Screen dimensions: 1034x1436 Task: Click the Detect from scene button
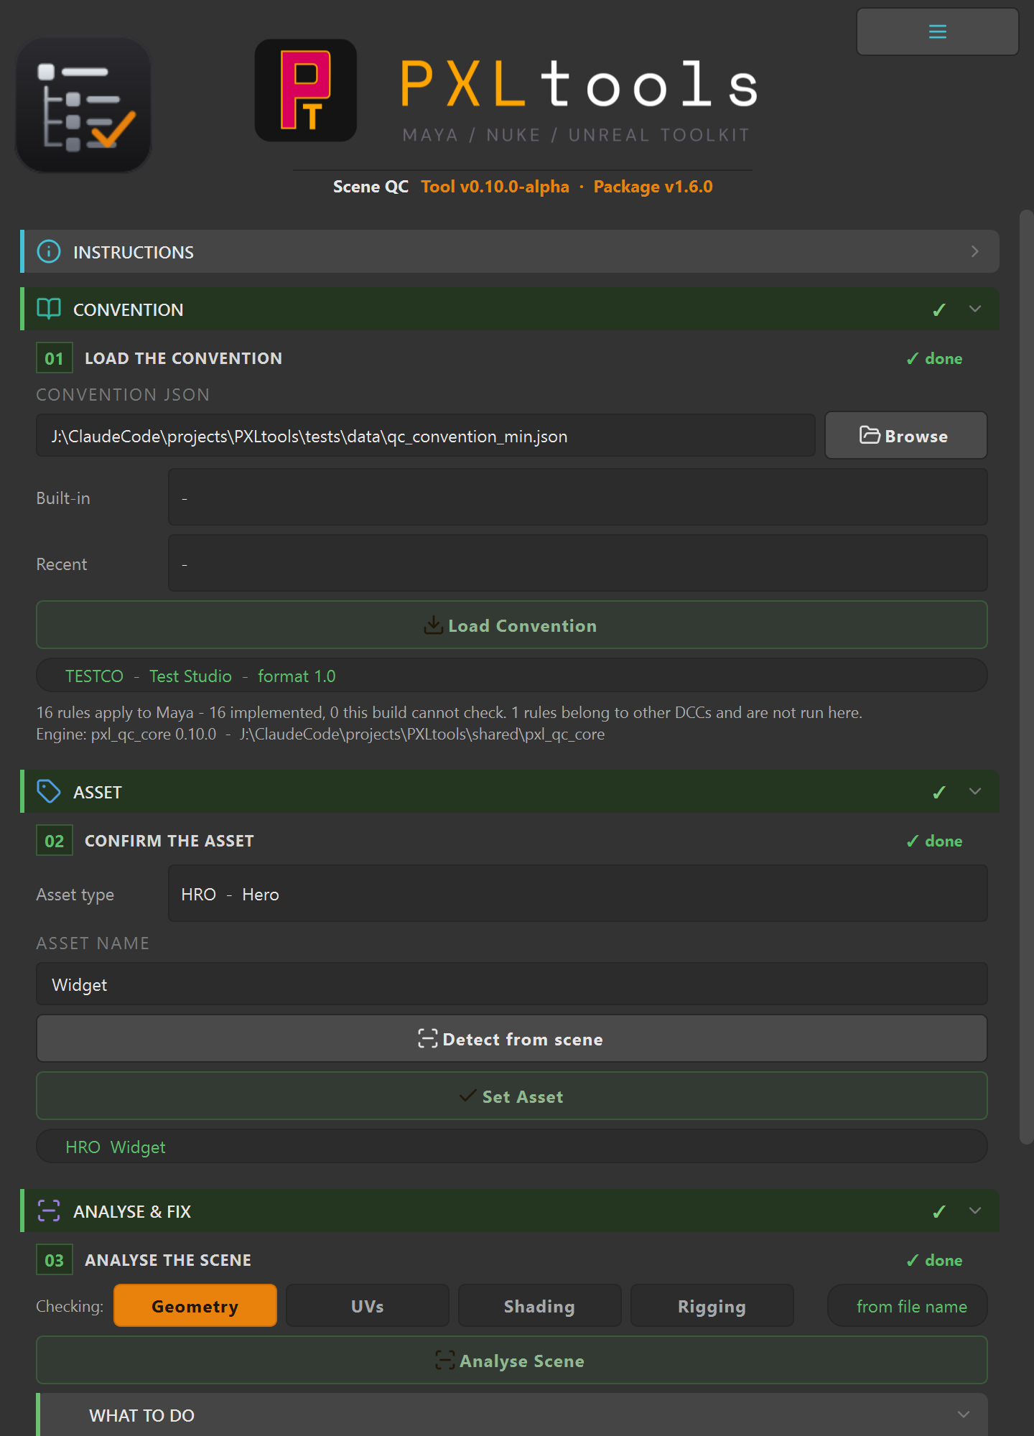(x=512, y=1039)
